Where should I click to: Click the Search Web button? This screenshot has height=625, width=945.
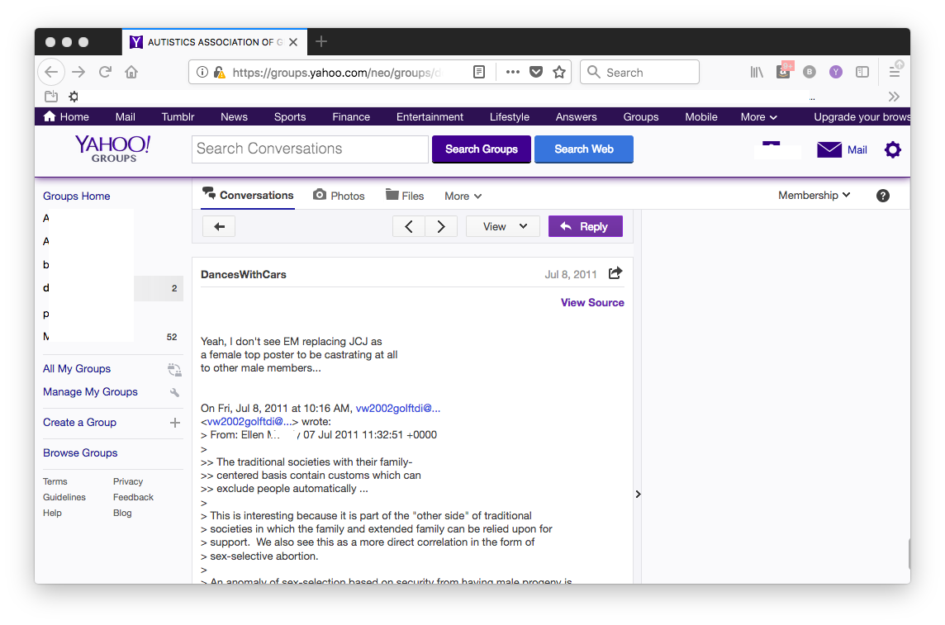click(x=584, y=149)
